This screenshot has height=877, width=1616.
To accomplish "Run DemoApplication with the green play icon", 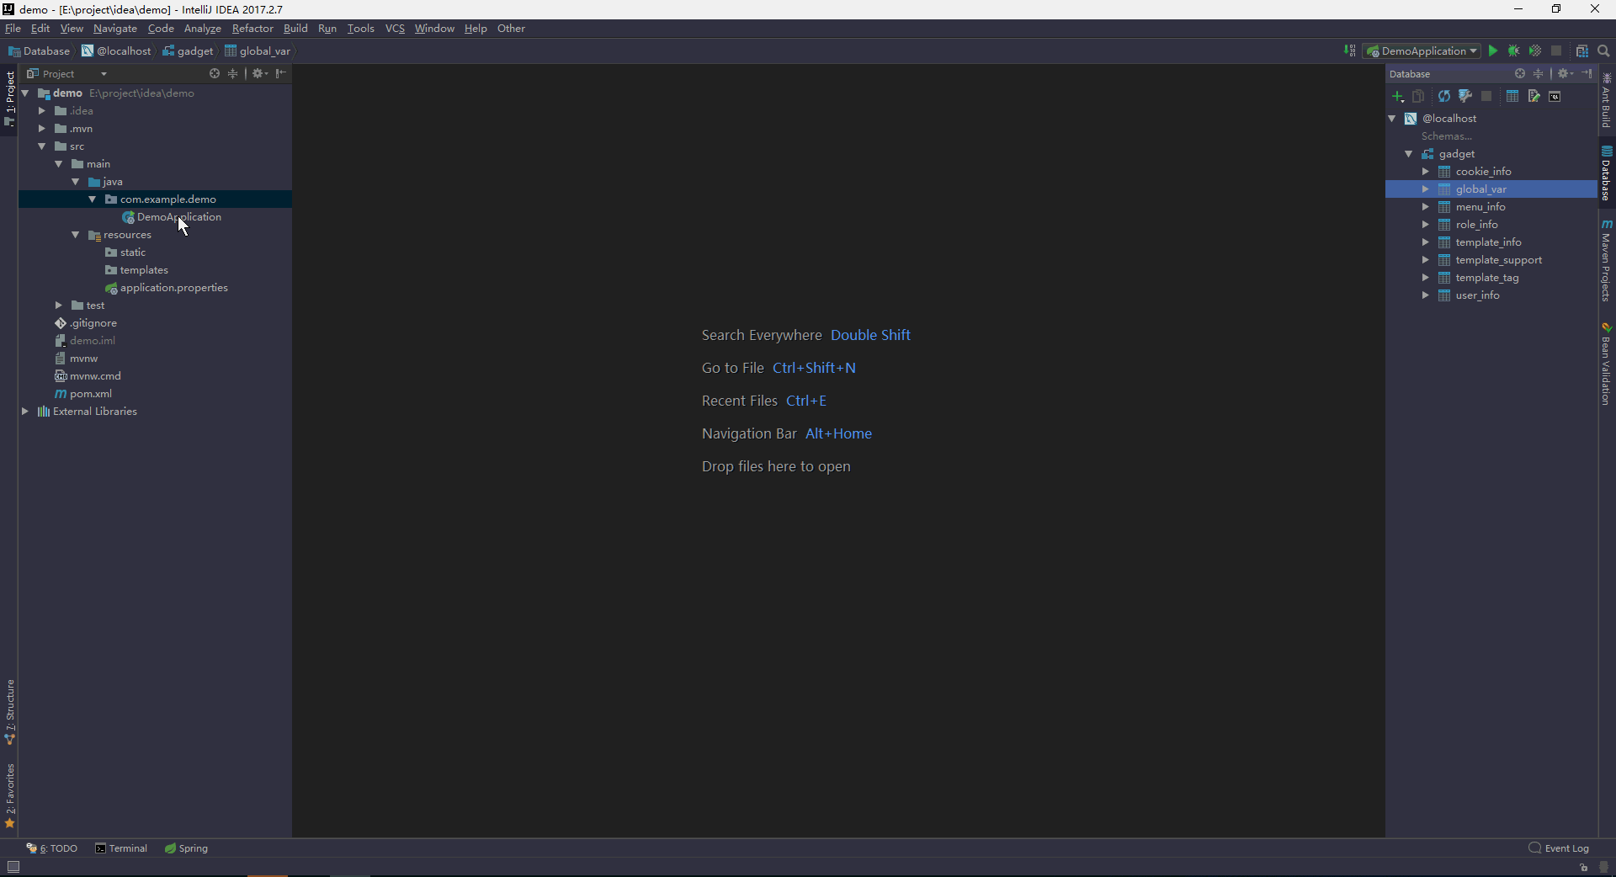I will click(1493, 51).
